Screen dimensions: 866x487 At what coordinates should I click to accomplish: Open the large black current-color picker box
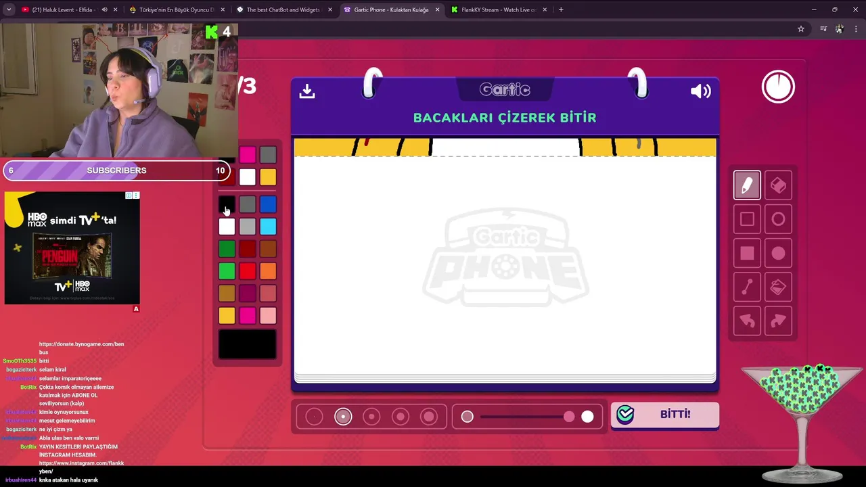[x=248, y=344]
